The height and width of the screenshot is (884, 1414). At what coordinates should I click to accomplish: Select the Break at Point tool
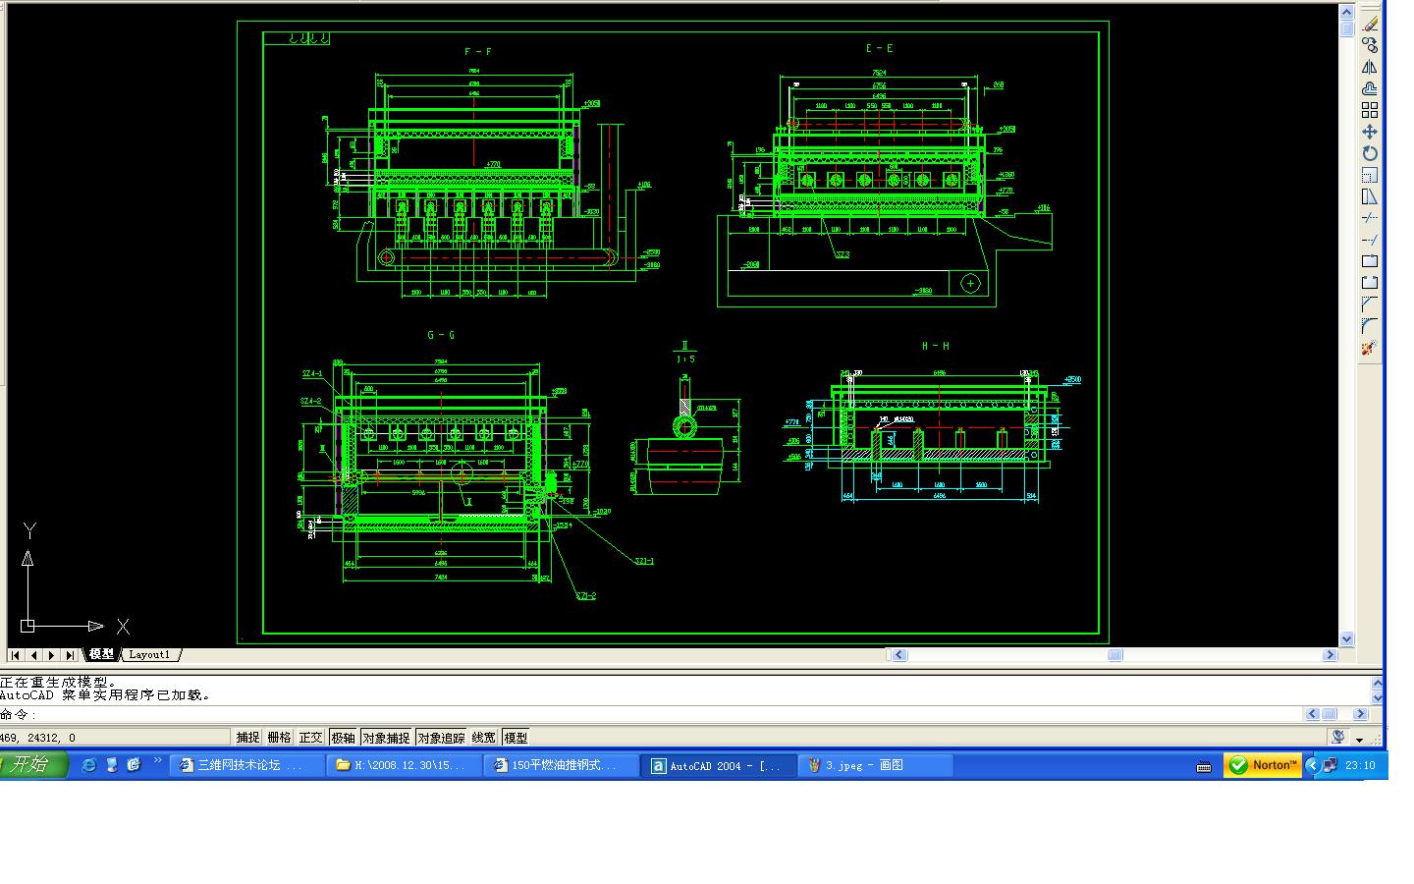pos(1370,261)
